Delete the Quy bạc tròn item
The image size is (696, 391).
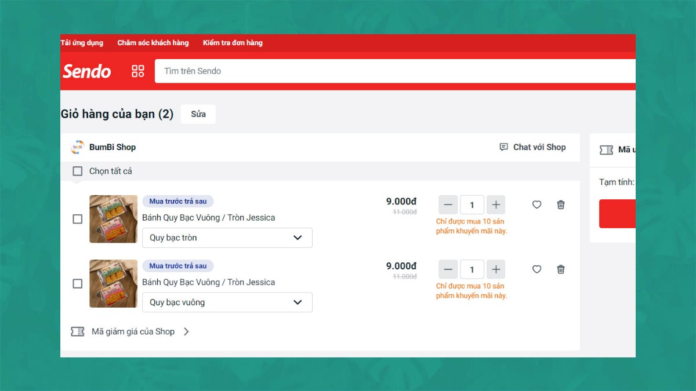(x=560, y=204)
